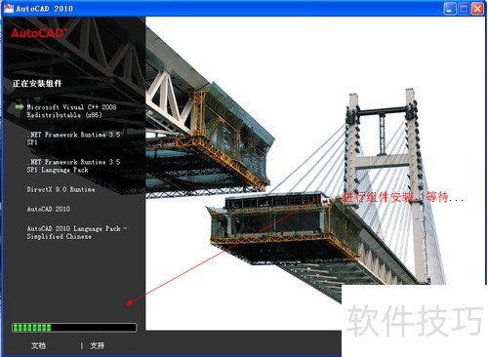Maximize the AutoCAD 2010 installer window

(464, 9)
